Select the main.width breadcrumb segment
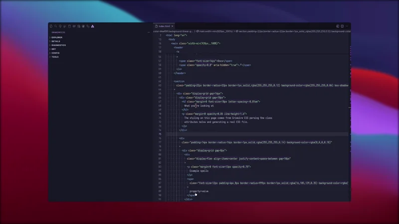The width and height of the screenshot is (399, 224). [214, 31]
